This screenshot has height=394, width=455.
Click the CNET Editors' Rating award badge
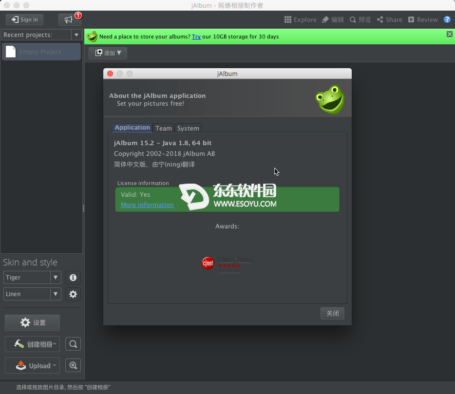pyautogui.click(x=227, y=264)
